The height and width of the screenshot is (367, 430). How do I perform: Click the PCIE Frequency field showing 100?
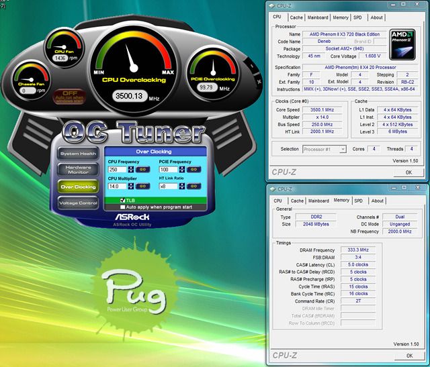[x=169, y=170]
